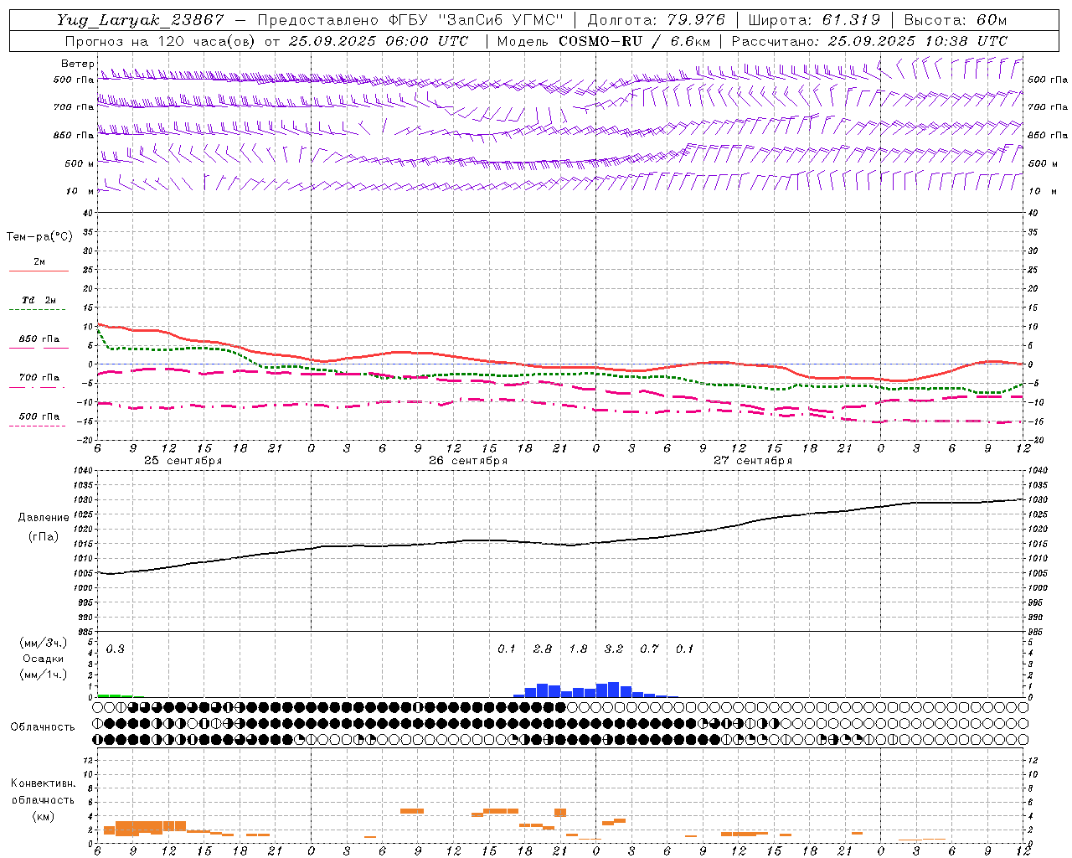Click the Конвективн. convective cloud panel title
This screenshot has width=1072, height=858.
[x=43, y=783]
